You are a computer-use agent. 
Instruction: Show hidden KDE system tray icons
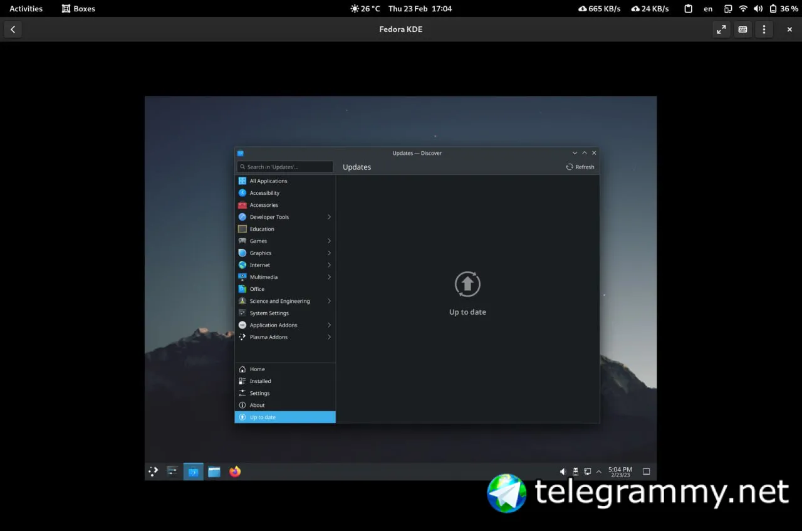click(599, 471)
